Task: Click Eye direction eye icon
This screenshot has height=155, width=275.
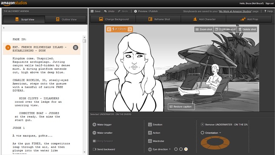Action: [x=150, y=149]
